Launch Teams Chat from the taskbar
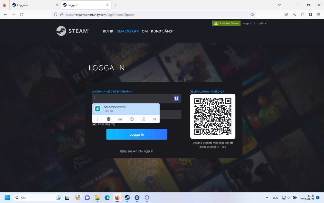Image resolution: width=324 pixels, height=203 pixels. [x=87, y=198]
